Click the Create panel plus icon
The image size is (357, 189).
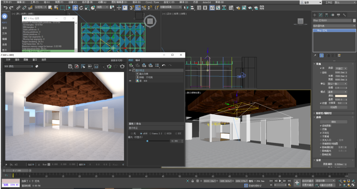tap(315, 15)
